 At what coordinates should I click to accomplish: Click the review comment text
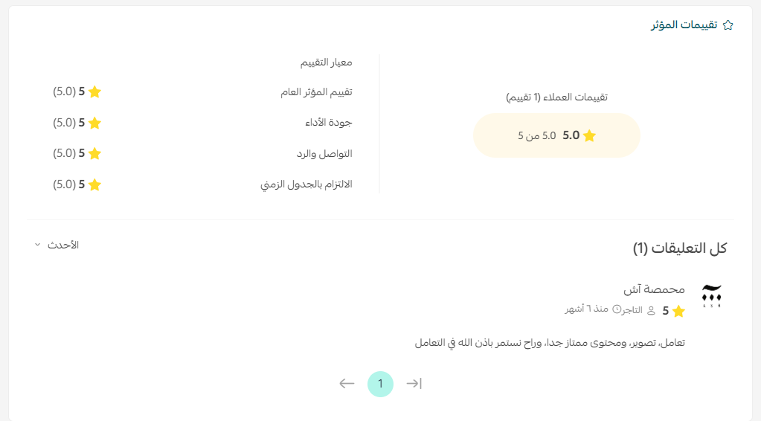click(x=550, y=343)
